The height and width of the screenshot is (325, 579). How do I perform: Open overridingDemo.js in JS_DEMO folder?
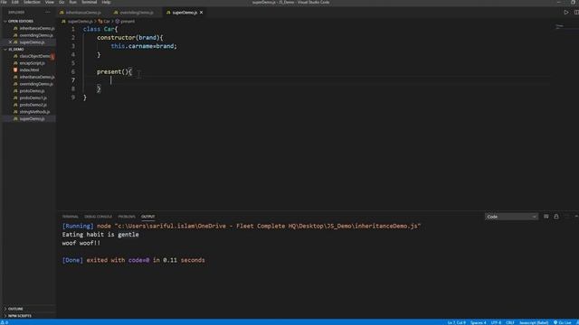click(36, 84)
